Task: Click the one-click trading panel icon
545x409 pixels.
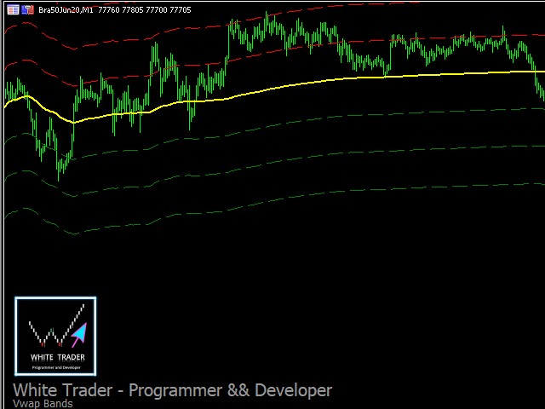Action: point(13,9)
